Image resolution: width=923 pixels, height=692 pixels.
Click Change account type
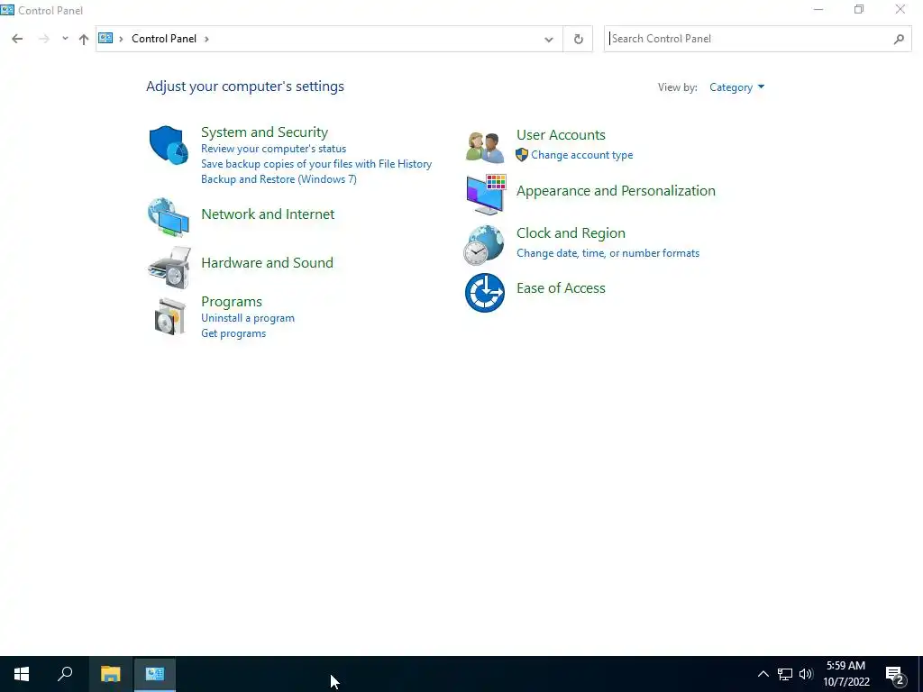581,155
